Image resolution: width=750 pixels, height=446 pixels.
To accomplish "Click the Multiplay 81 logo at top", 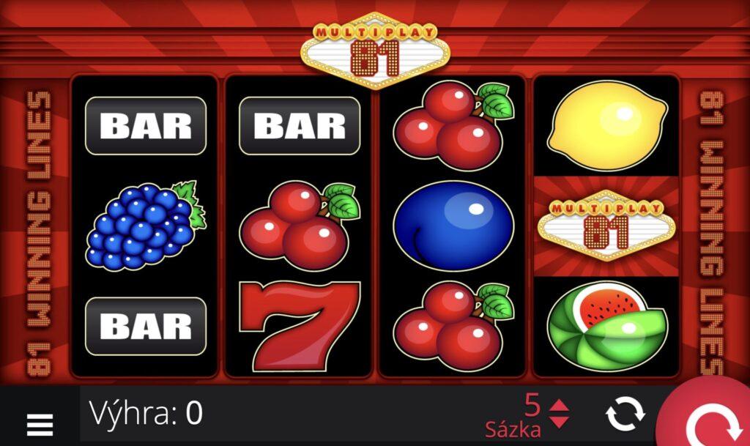I will coord(376,51).
